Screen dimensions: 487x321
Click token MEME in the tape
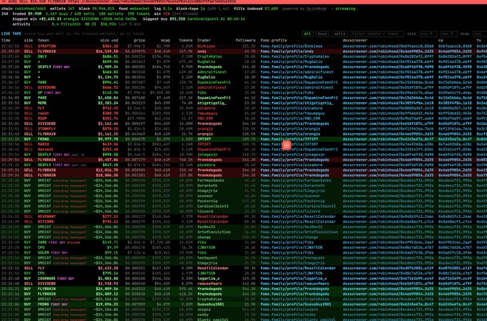(42, 103)
